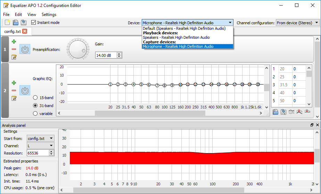Open the Channel configuration dropdown

(x=298, y=23)
